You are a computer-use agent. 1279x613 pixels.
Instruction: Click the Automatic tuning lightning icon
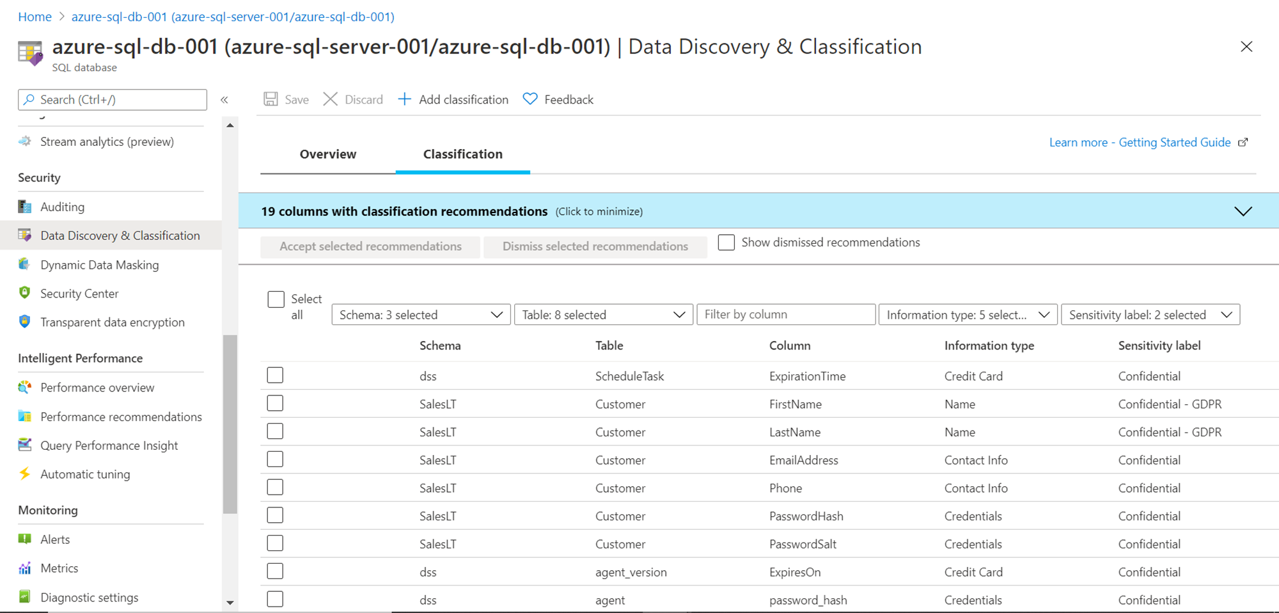(x=25, y=474)
